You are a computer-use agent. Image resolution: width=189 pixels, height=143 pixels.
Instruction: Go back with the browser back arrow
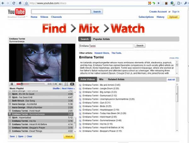3,3
